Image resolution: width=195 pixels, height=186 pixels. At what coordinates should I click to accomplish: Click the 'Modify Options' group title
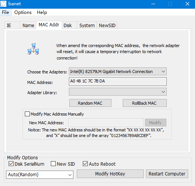(23, 157)
